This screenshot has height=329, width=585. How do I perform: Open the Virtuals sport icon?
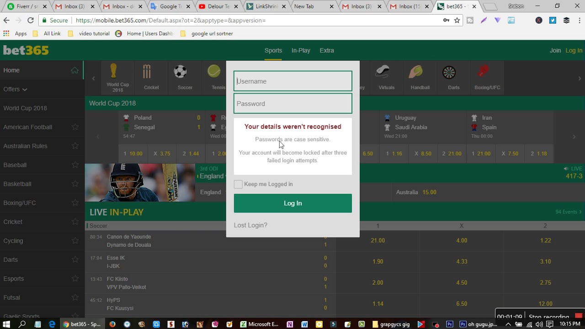[383, 71]
